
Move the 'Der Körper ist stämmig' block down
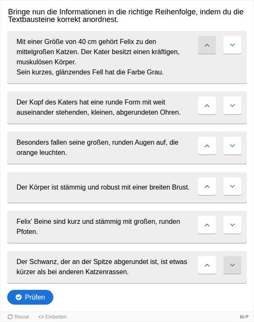pos(232,186)
